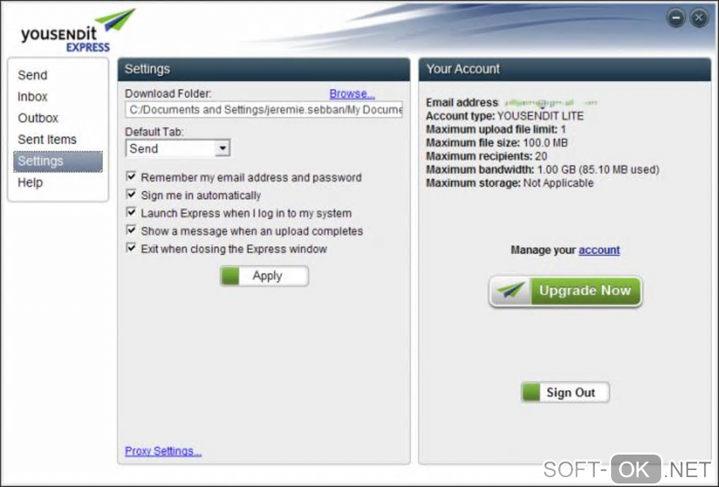Toggle Remember my email address and password
This screenshot has height=487, width=719.
point(131,177)
